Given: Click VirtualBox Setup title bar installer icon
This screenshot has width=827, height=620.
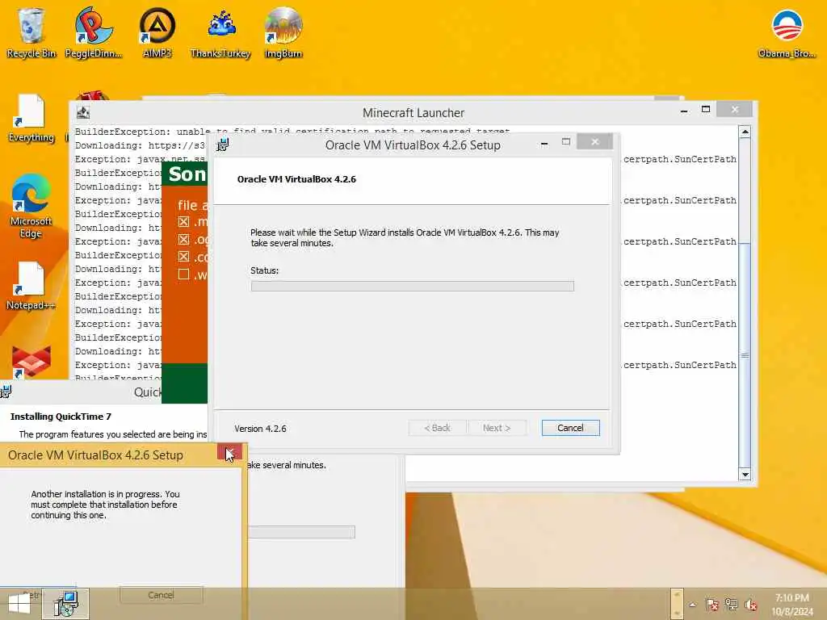Looking at the screenshot, I should click(223, 145).
